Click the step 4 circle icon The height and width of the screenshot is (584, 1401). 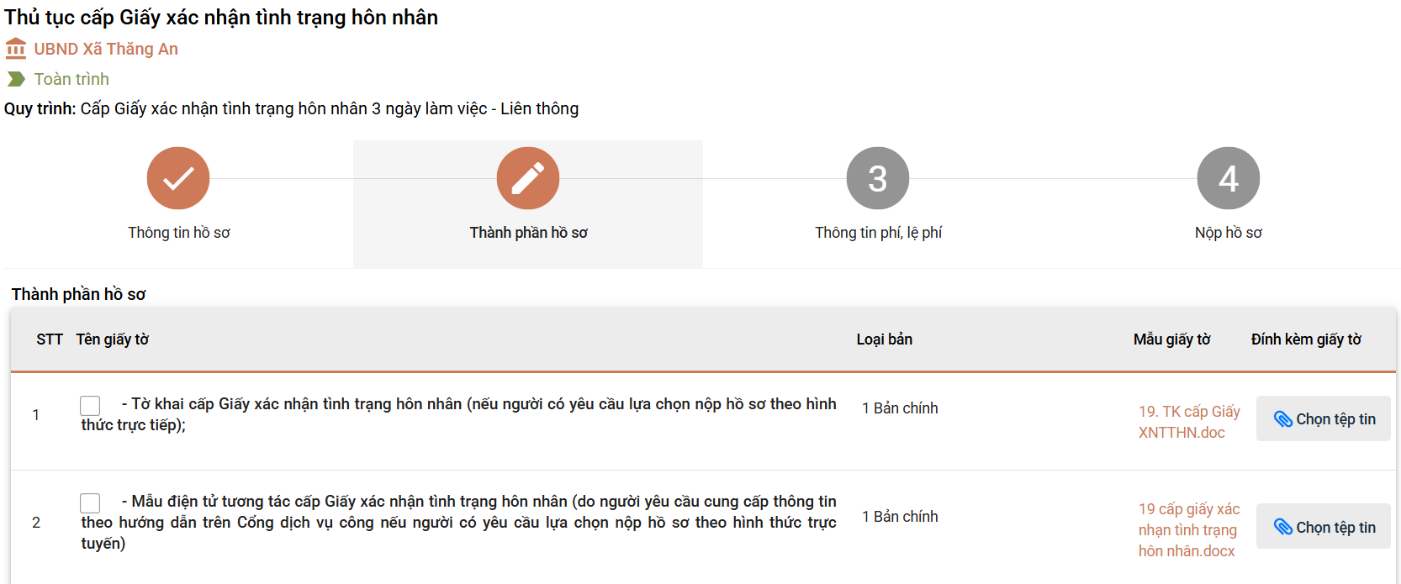[1228, 178]
